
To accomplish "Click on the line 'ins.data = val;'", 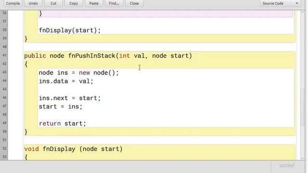I will pyautogui.click(x=66, y=81).
